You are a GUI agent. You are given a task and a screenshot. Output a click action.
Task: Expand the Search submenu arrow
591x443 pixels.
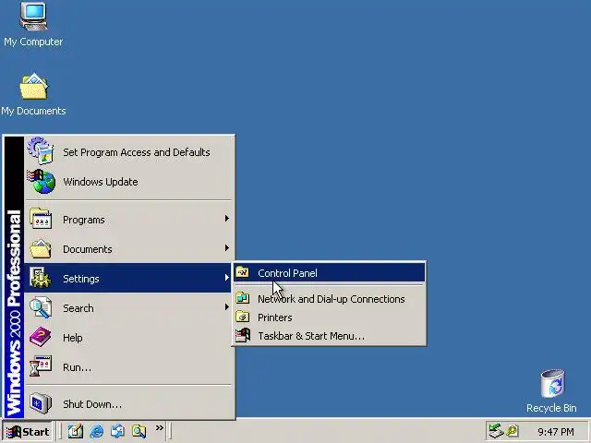coord(226,307)
